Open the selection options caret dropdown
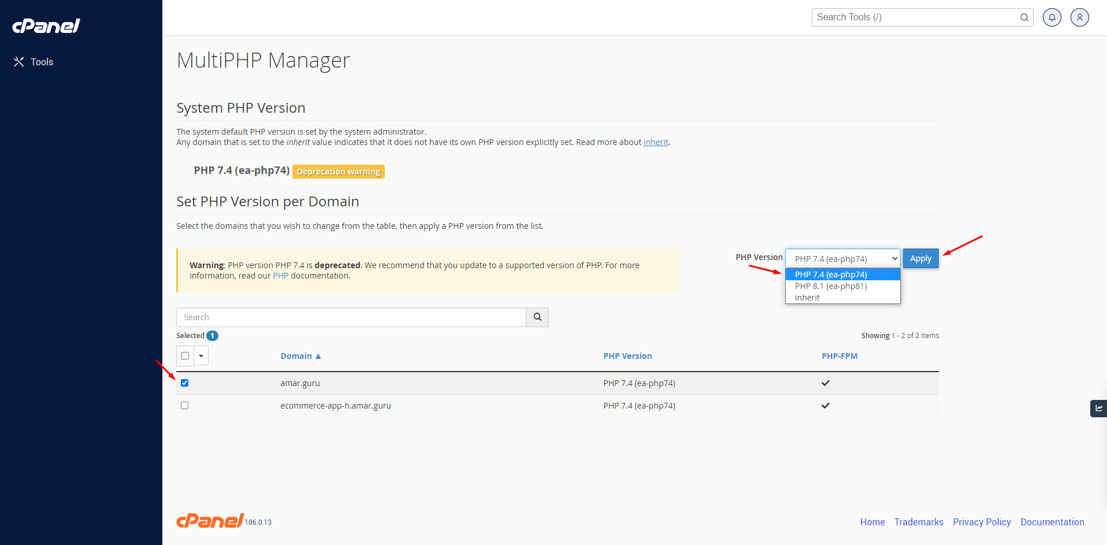Screen dimensions: 1107x545 (x=201, y=355)
